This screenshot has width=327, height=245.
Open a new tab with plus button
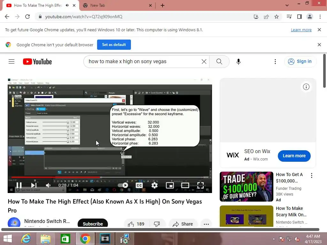pos(163,5)
